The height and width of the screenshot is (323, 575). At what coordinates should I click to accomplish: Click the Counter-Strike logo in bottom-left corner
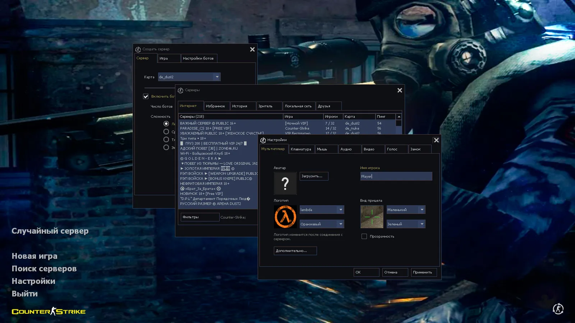[49, 312]
